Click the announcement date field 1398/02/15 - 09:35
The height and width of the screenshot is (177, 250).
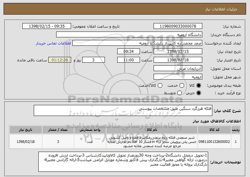click(47, 26)
